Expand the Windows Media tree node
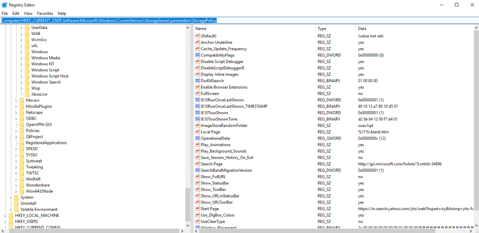 click(x=22, y=58)
